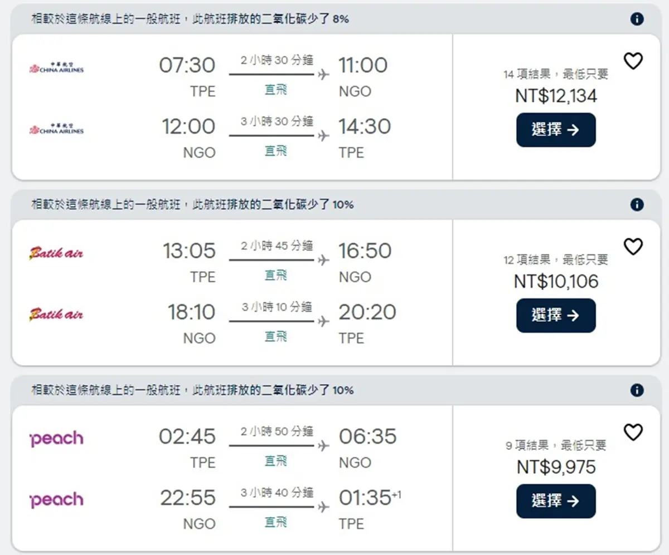Click the 01:35 +1 arrival time
669x555 pixels.
(370, 498)
